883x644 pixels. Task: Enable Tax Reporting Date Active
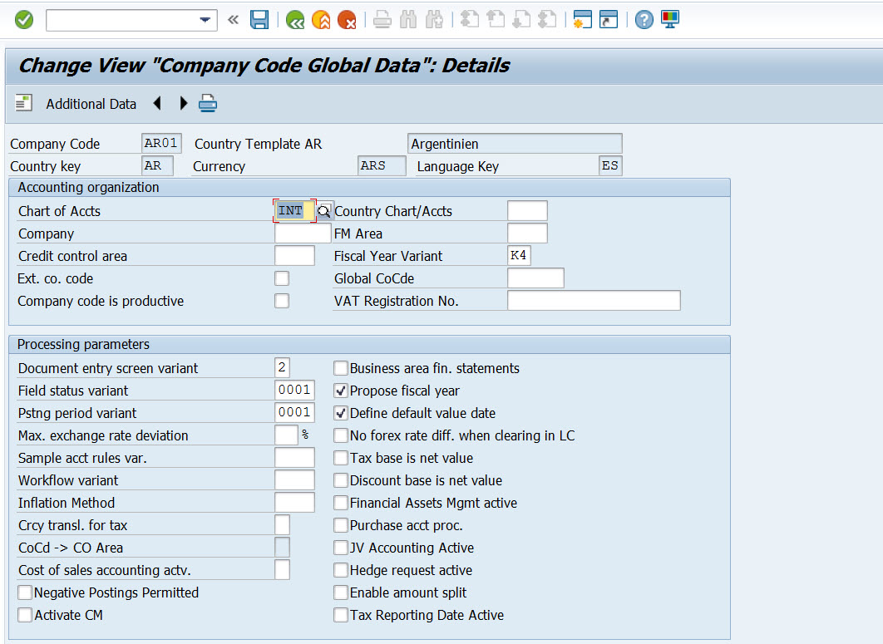pyautogui.click(x=340, y=615)
